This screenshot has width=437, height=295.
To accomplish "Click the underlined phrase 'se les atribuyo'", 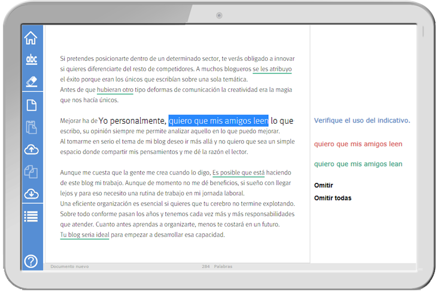I will 272,69.
